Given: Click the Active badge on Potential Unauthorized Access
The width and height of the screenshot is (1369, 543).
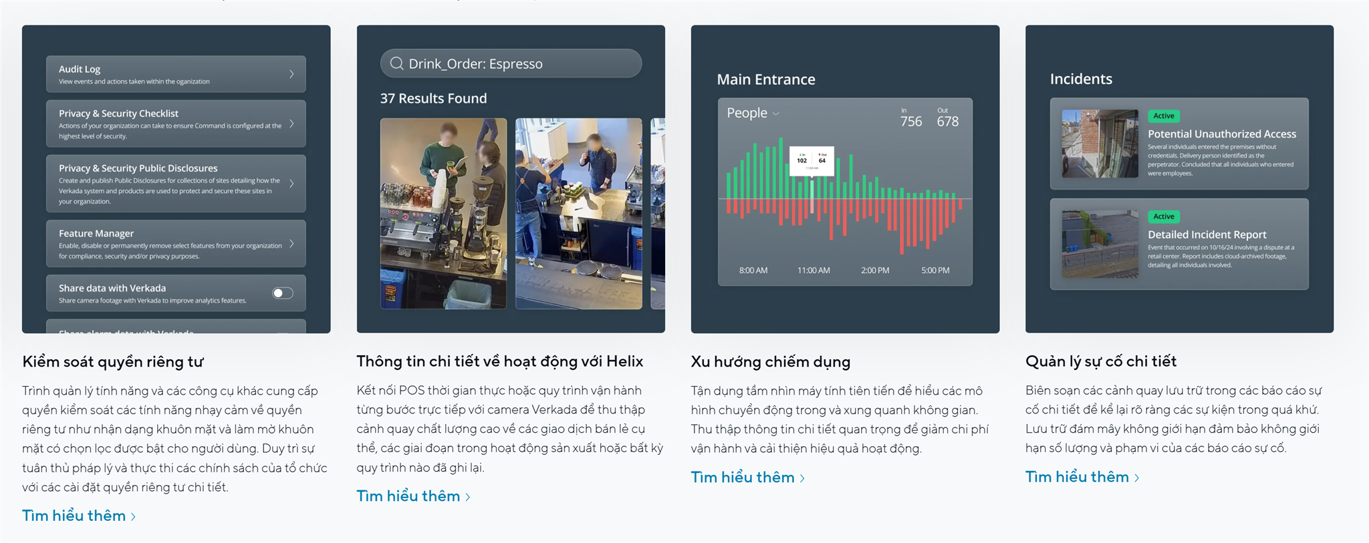Looking at the screenshot, I should pos(1164,116).
